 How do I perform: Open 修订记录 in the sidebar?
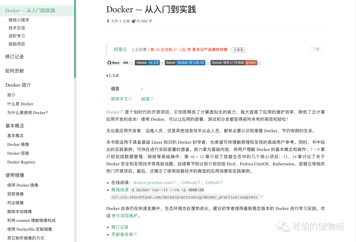pyautogui.click(x=15, y=57)
